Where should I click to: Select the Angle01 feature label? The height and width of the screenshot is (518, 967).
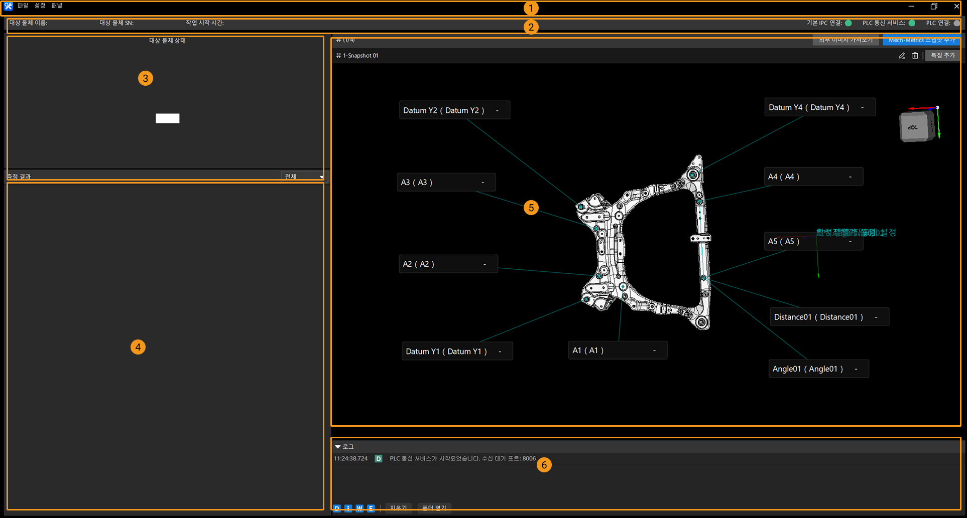819,369
